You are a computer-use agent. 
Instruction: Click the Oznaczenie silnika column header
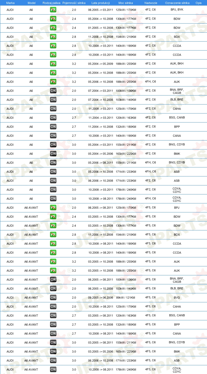(177, 3)
